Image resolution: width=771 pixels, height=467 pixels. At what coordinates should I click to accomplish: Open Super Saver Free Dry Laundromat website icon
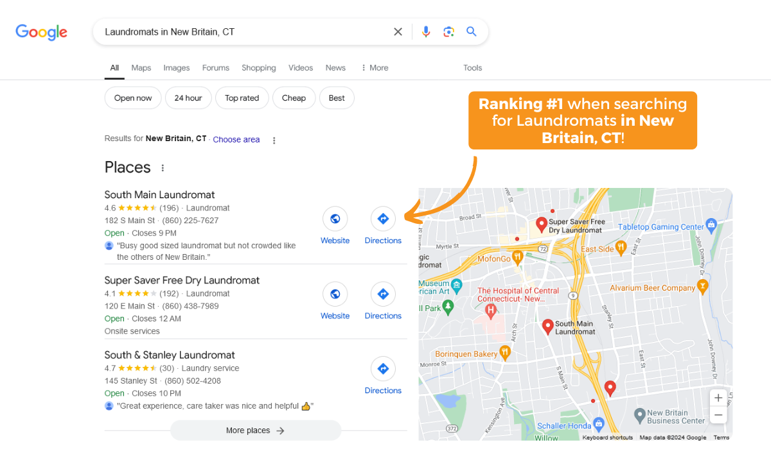click(x=335, y=294)
